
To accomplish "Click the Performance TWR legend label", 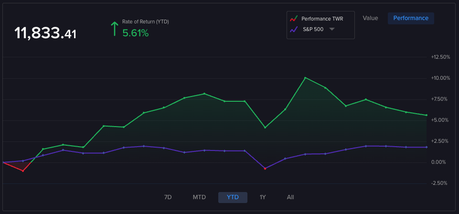I will click(x=322, y=19).
